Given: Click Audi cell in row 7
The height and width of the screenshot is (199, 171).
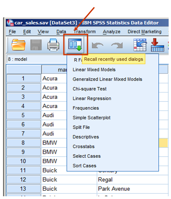Looking at the screenshot, I should (x=54, y=134).
